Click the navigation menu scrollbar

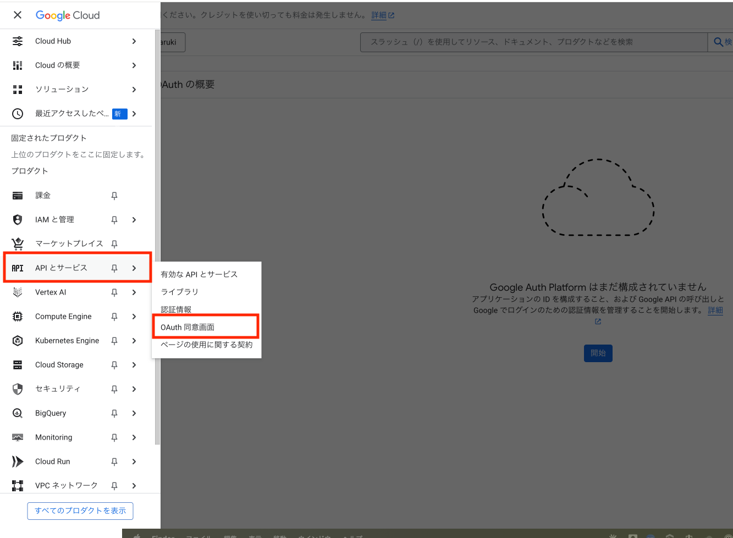[x=158, y=236]
